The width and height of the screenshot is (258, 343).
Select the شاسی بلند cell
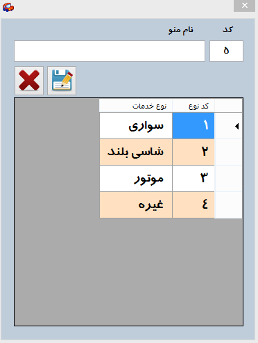click(x=136, y=152)
